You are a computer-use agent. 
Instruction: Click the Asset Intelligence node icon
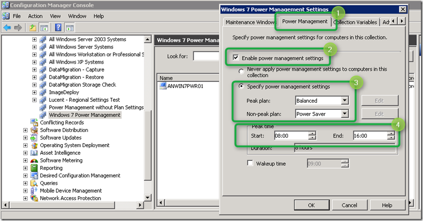(34, 153)
